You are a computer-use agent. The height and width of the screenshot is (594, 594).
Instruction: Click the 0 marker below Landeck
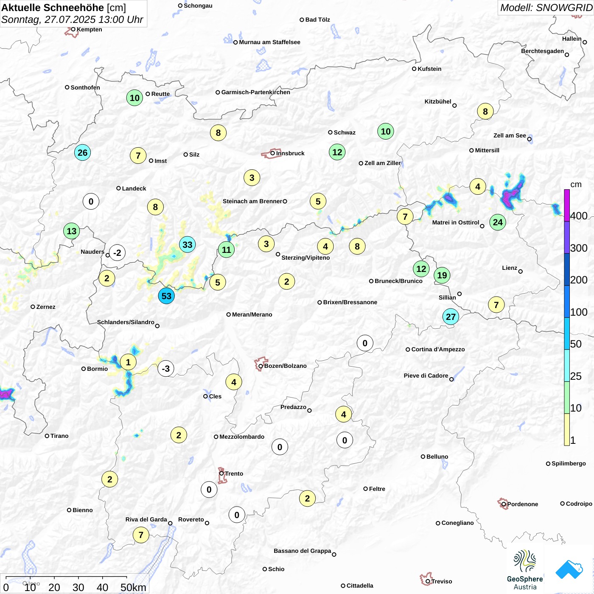pyautogui.click(x=91, y=202)
